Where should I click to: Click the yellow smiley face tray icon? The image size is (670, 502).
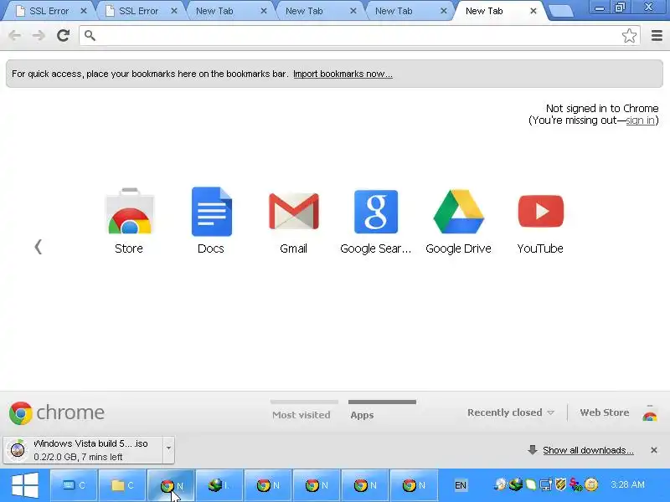(x=591, y=484)
